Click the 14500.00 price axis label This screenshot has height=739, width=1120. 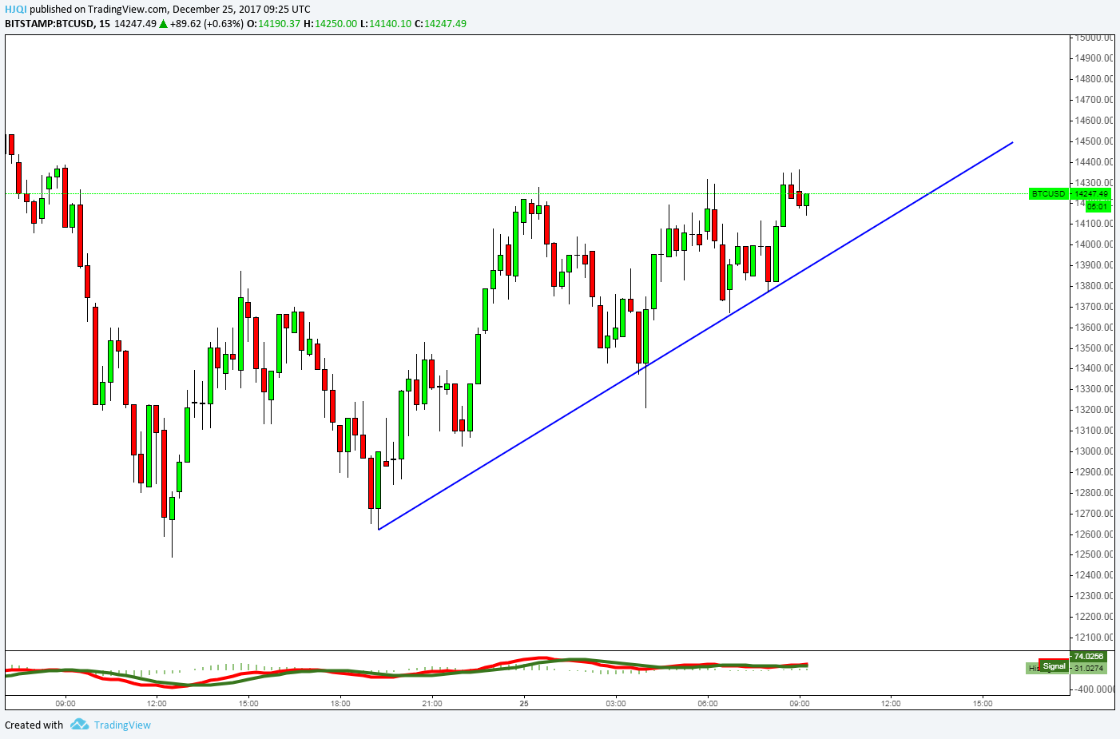pos(1094,141)
